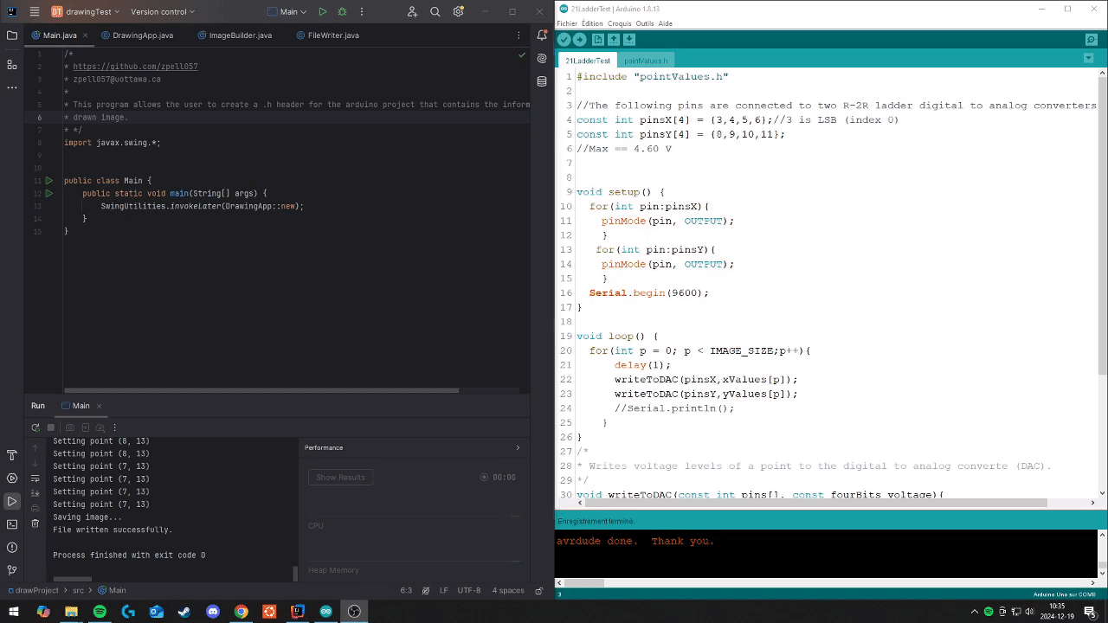The image size is (1108, 623).
Task: Open the Arduino tab dropdown arrow
Action: 1088,59
